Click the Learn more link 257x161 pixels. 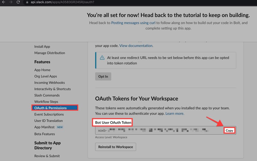pos(174,113)
